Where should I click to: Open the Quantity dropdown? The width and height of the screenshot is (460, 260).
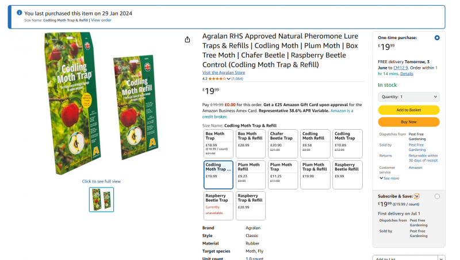408,97
